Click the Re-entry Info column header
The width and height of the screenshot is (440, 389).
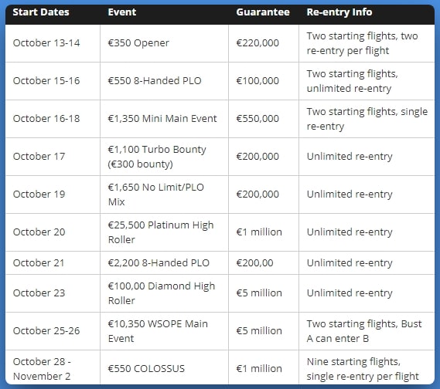tap(339, 12)
